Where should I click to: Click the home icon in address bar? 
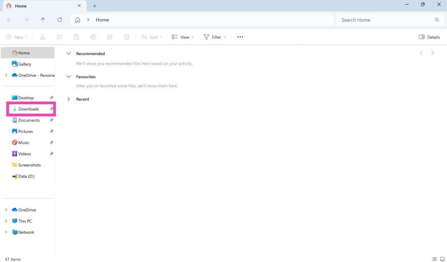click(77, 20)
